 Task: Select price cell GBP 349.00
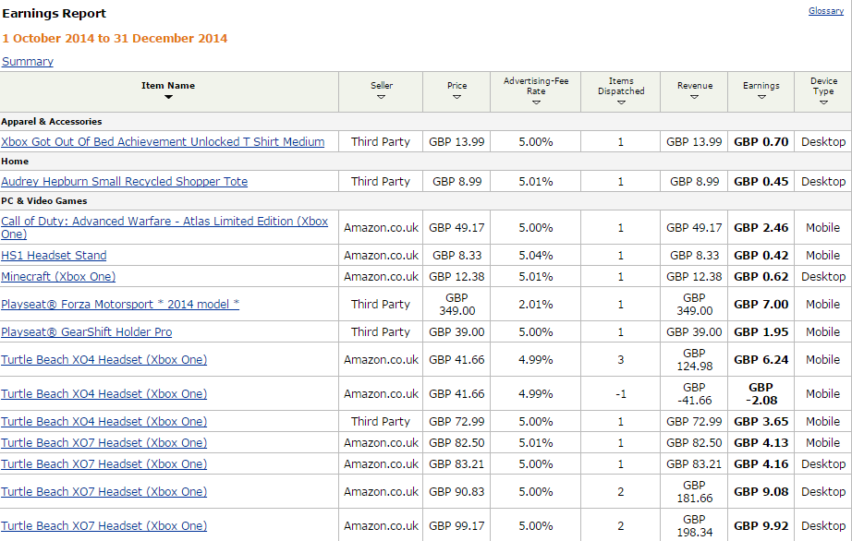click(457, 304)
